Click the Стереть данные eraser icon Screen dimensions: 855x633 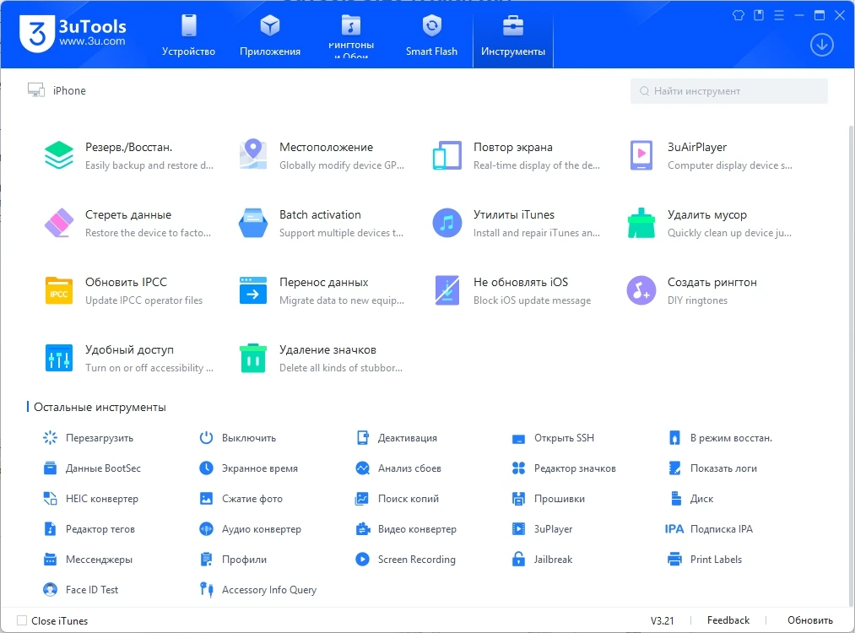click(x=59, y=223)
